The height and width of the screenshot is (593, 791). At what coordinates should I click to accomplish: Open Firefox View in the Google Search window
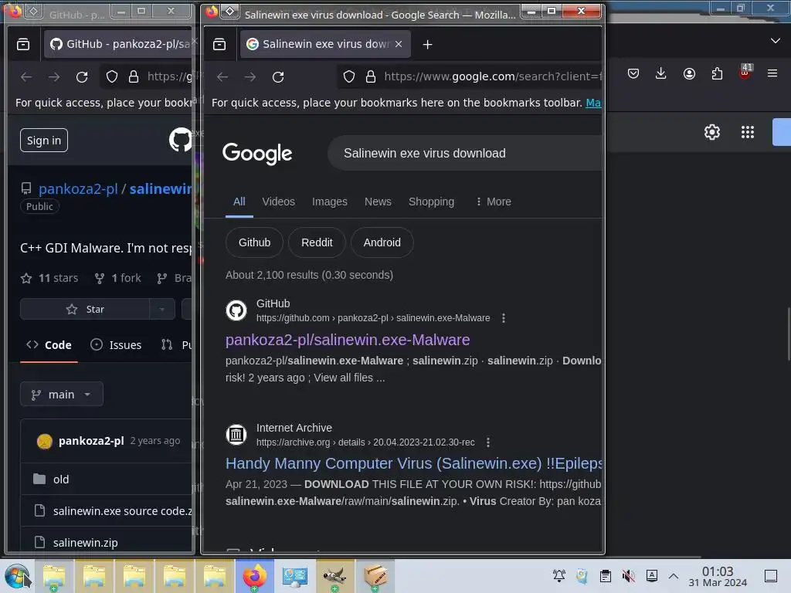(219, 44)
